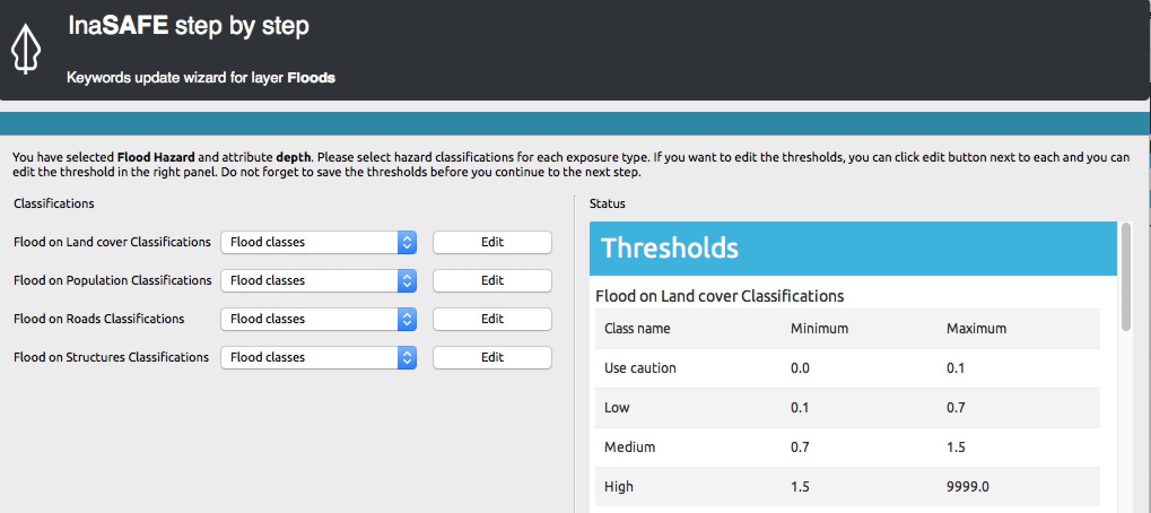Click the 'Flood on Population Classifications' label
This screenshot has height=513, width=1151.
112,280
